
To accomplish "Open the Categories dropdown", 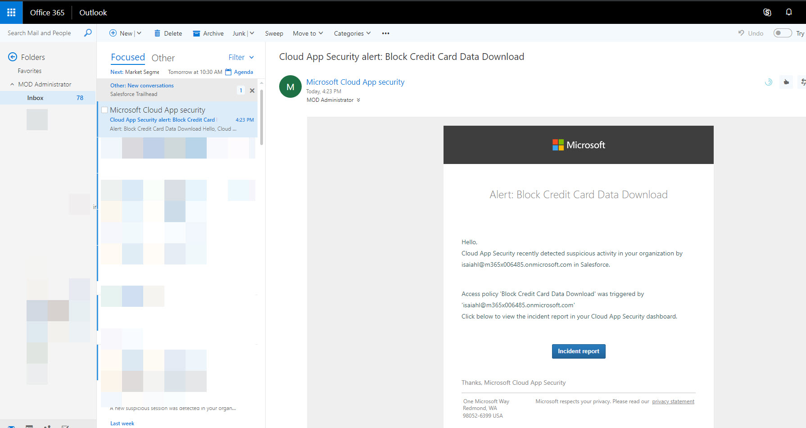I will [x=352, y=33].
